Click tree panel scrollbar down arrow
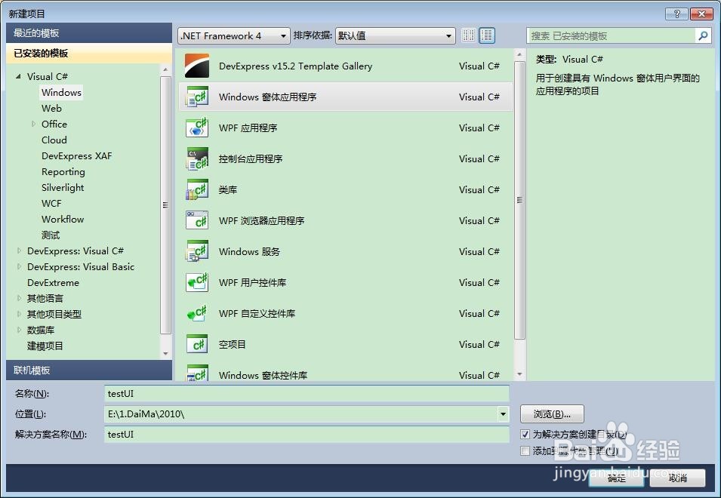 [165, 354]
